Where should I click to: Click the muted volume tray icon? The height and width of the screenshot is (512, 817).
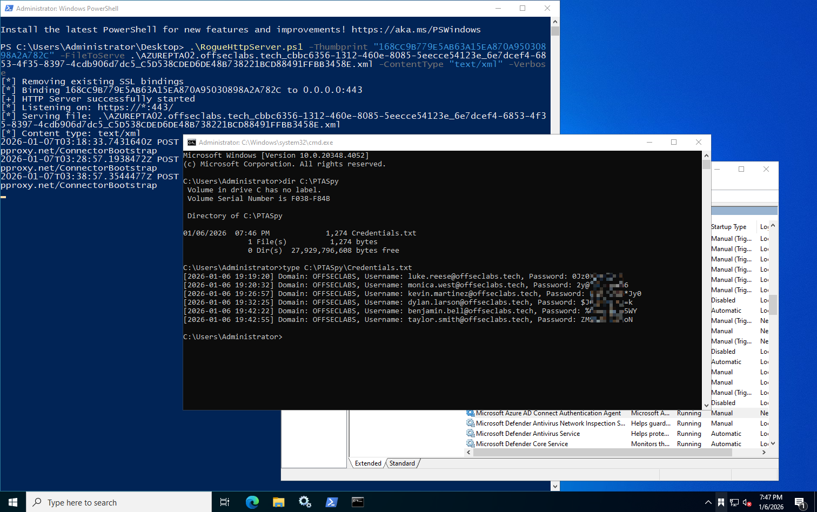pyautogui.click(x=747, y=502)
